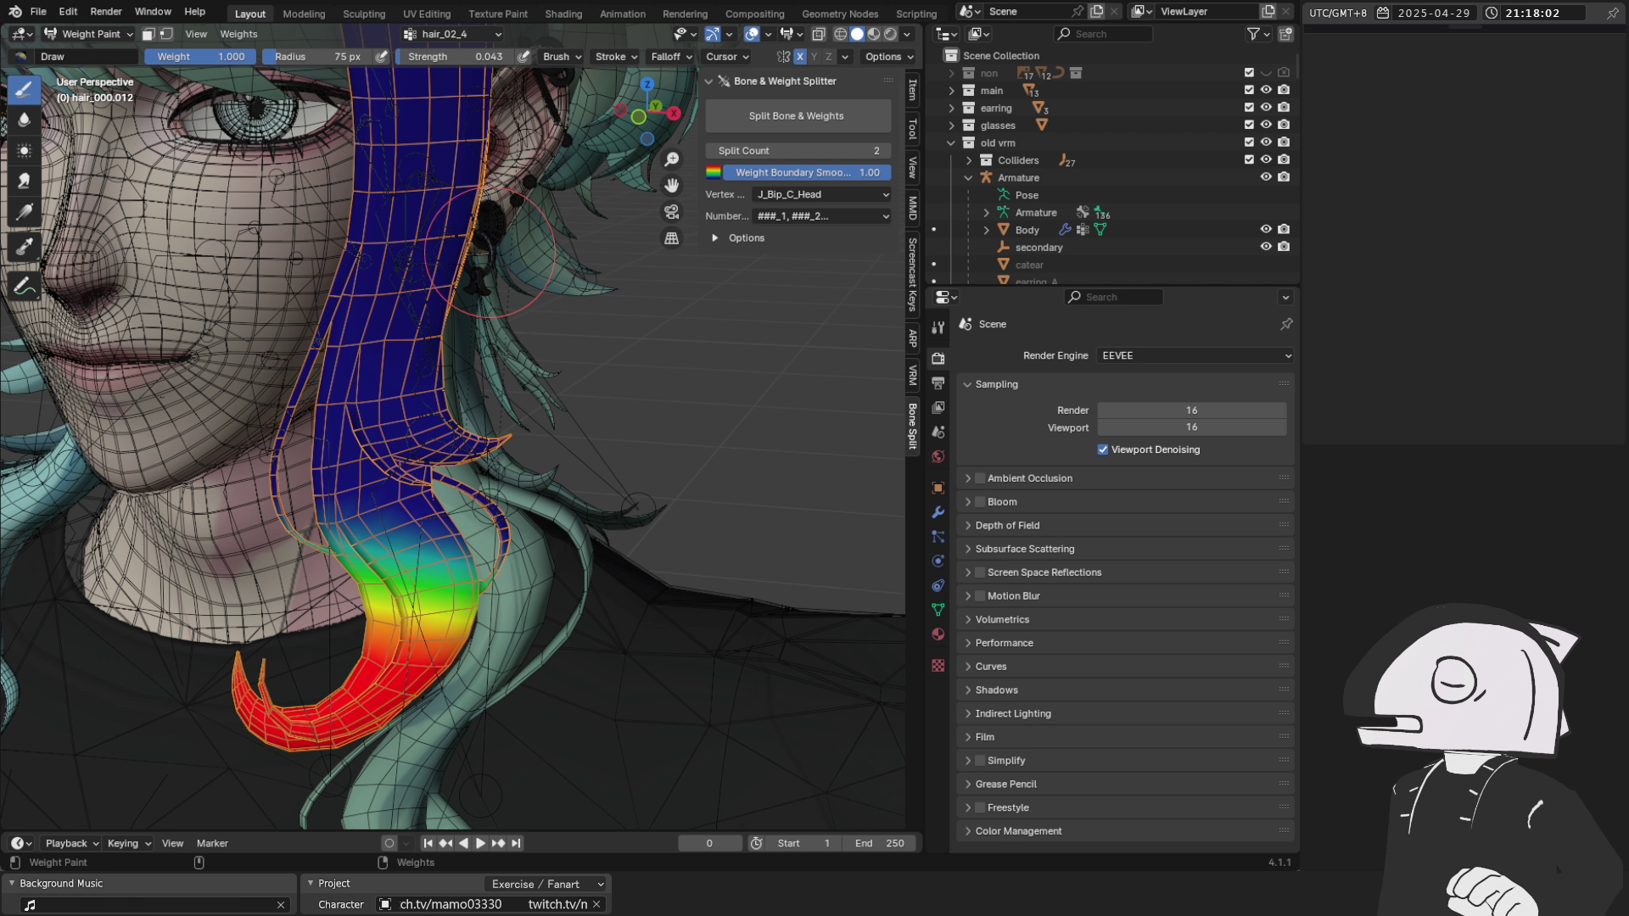Open the VRM sidebar tab
Viewport: 1629px width, 916px height.
(913, 375)
